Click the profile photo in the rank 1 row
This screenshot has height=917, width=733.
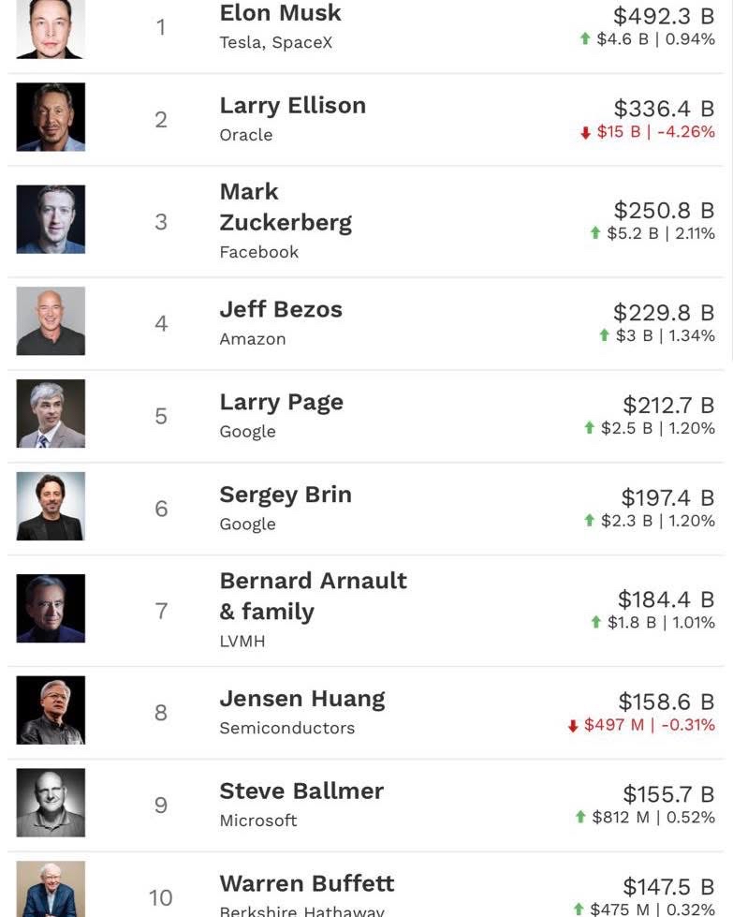click(x=51, y=27)
